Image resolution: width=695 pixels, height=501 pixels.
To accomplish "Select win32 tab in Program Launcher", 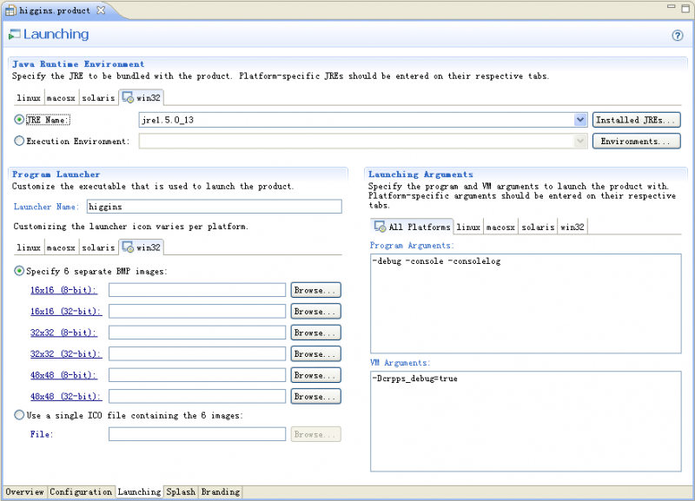I will 142,247.
